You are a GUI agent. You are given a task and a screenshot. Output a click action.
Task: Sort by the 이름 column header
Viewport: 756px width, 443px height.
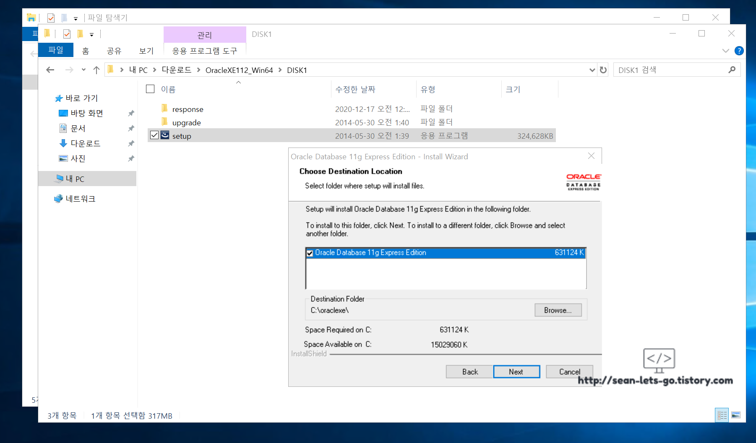[x=168, y=89]
